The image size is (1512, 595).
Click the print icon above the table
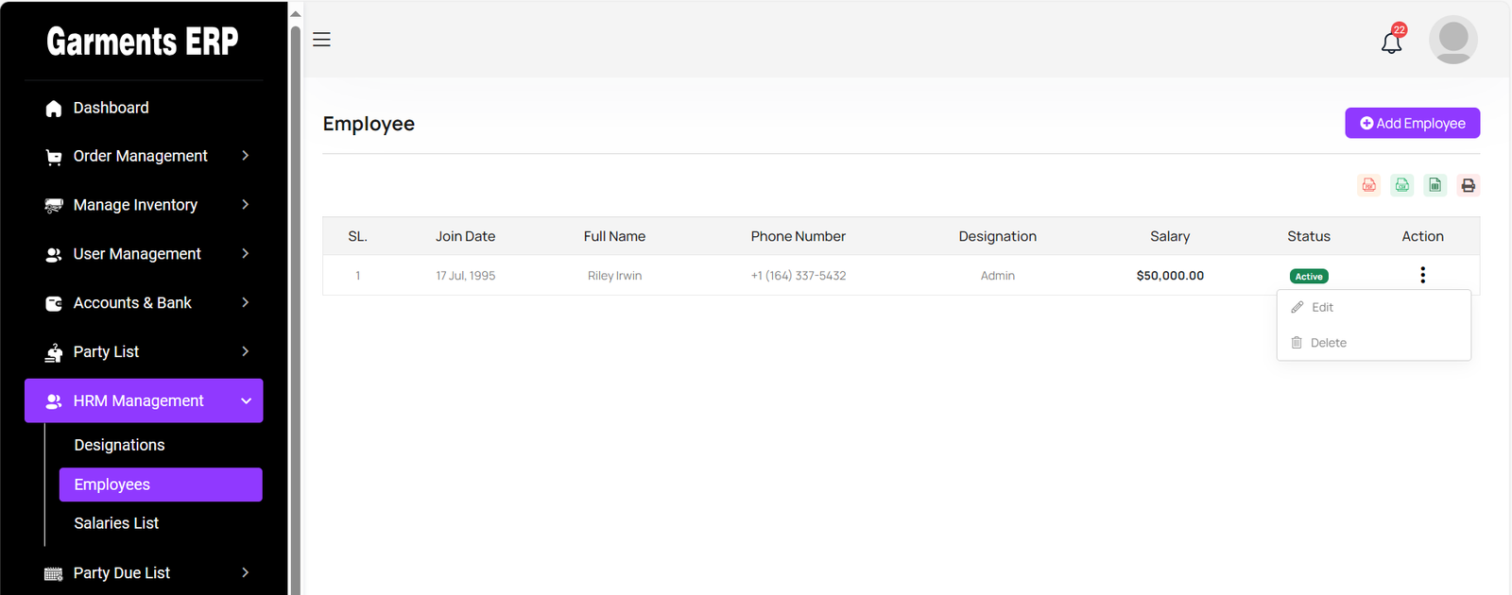[1468, 185]
